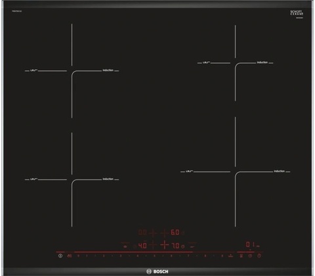Set power level 3 on the slider

(121, 256)
